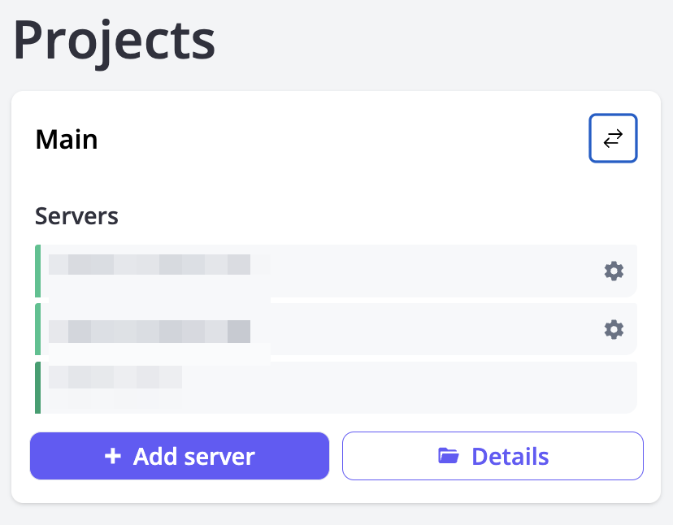Image resolution: width=673 pixels, height=525 pixels.
Task: Click the folder icon inside the Details button
Action: point(449,456)
